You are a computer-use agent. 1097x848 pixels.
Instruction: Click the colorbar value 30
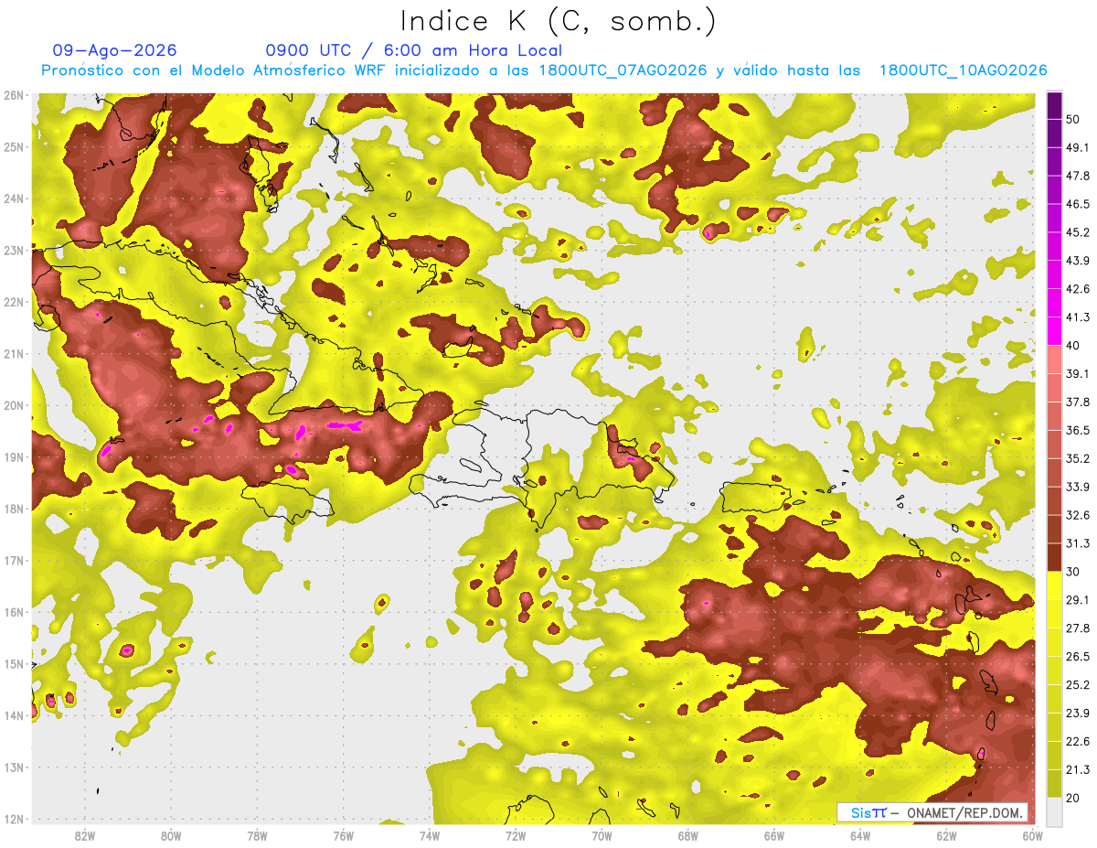coord(1073,573)
